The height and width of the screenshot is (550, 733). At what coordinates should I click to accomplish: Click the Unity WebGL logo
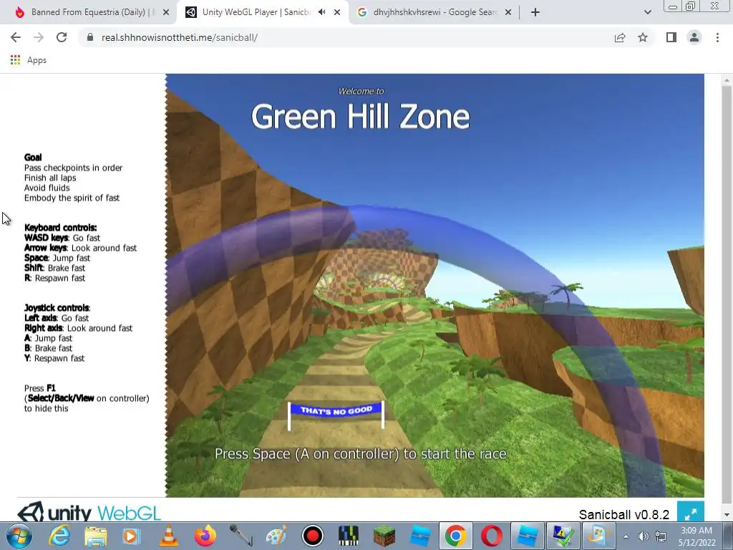[89, 511]
